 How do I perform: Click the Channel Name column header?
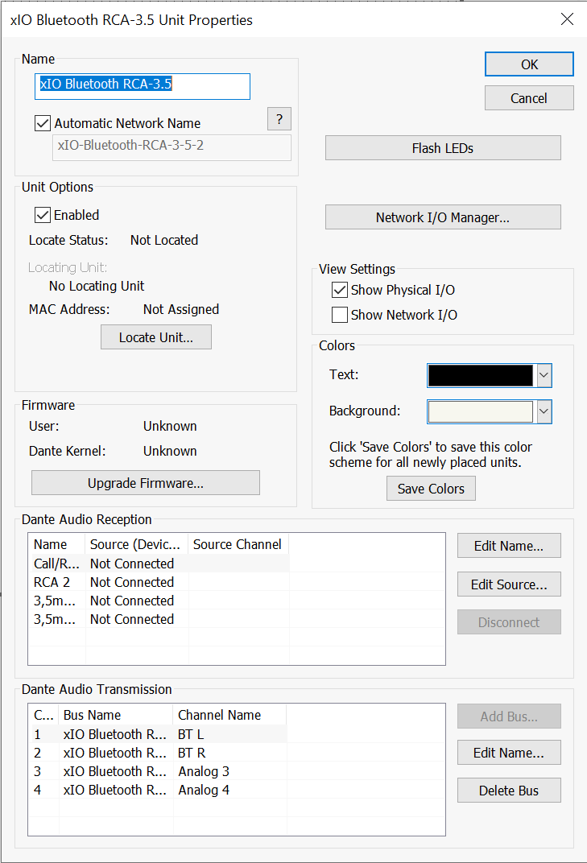point(229,715)
